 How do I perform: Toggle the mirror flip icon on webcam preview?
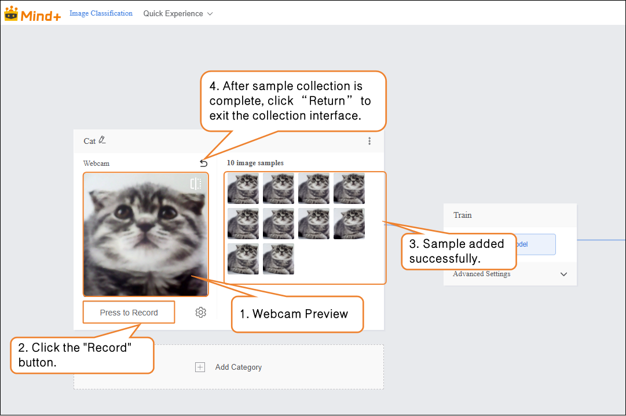196,184
